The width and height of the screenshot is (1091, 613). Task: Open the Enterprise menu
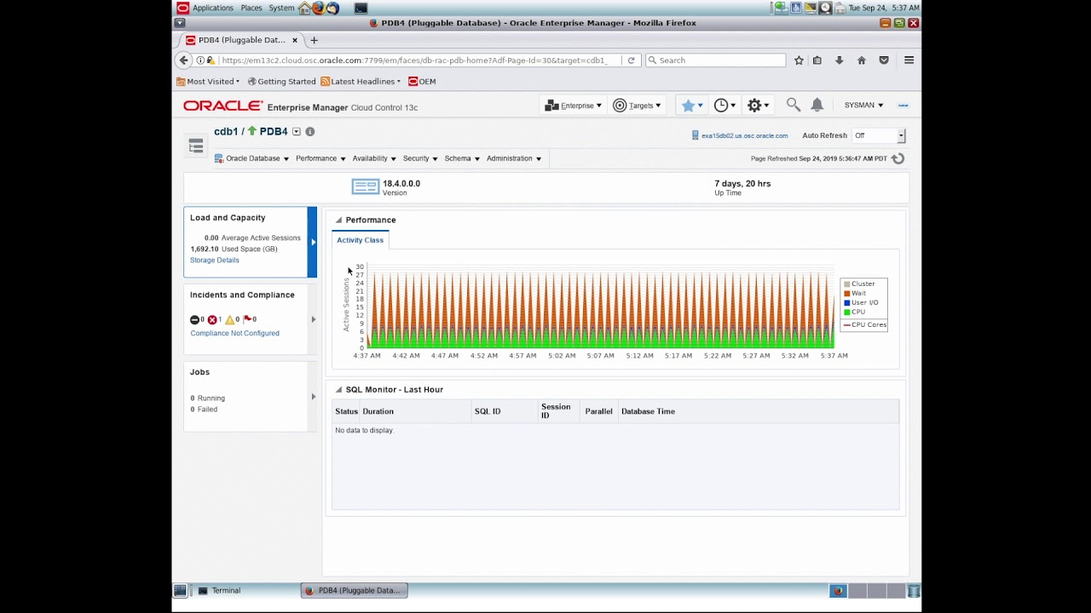pos(573,106)
